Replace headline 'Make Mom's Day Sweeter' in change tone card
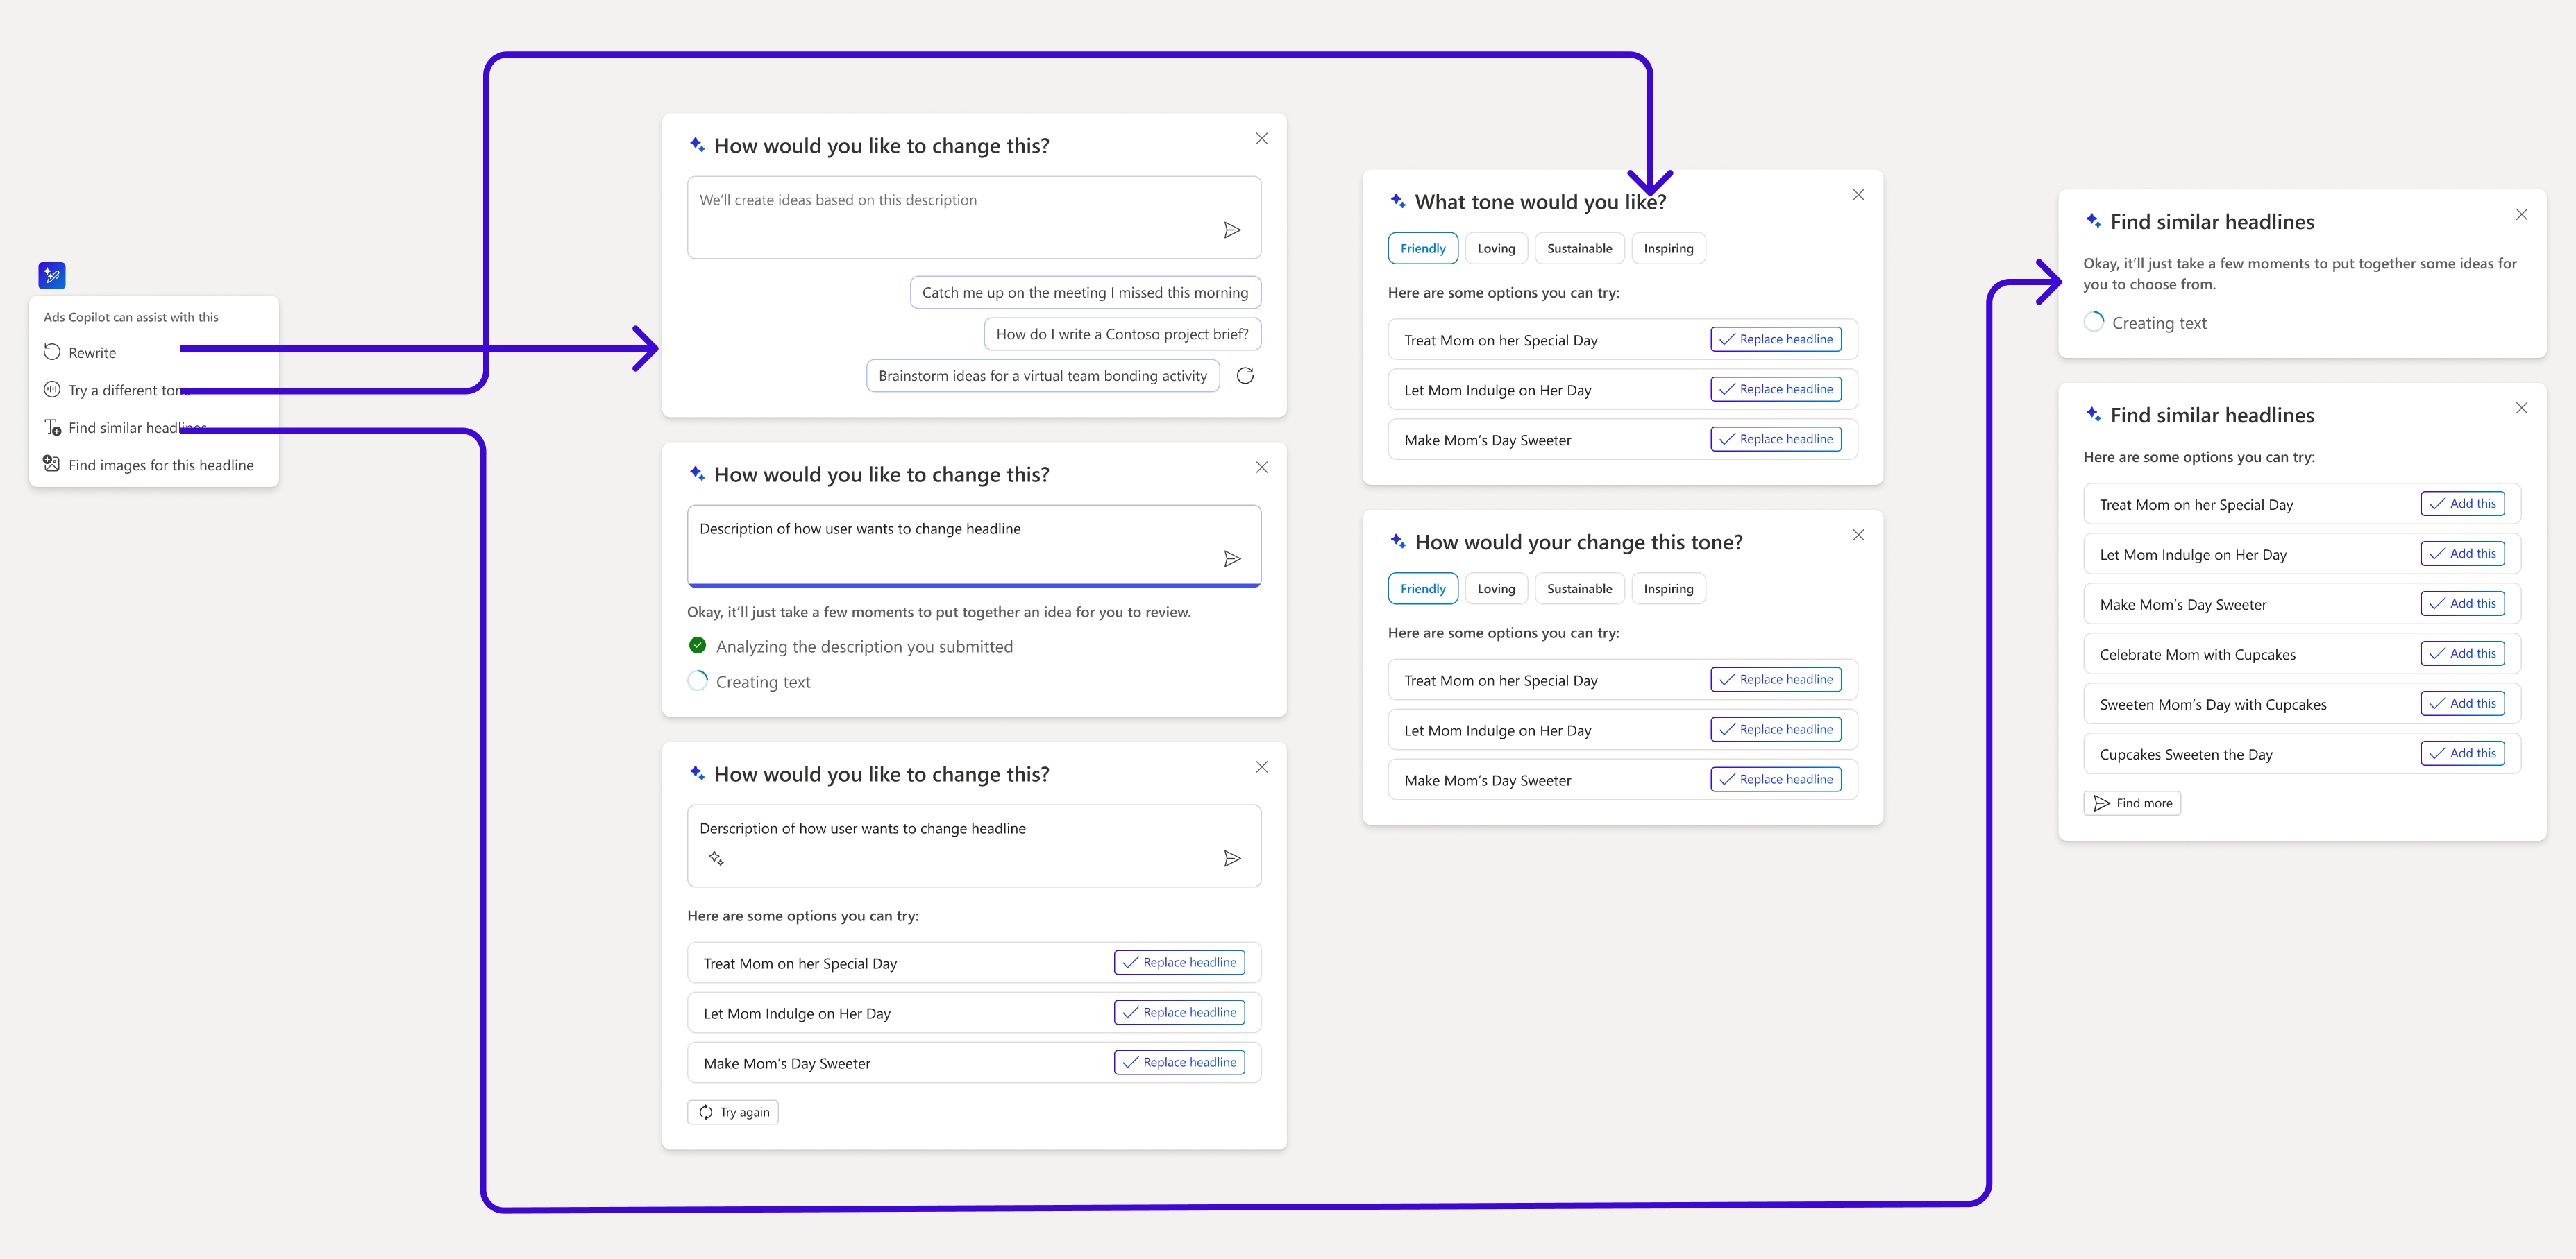 pyautogui.click(x=1776, y=780)
